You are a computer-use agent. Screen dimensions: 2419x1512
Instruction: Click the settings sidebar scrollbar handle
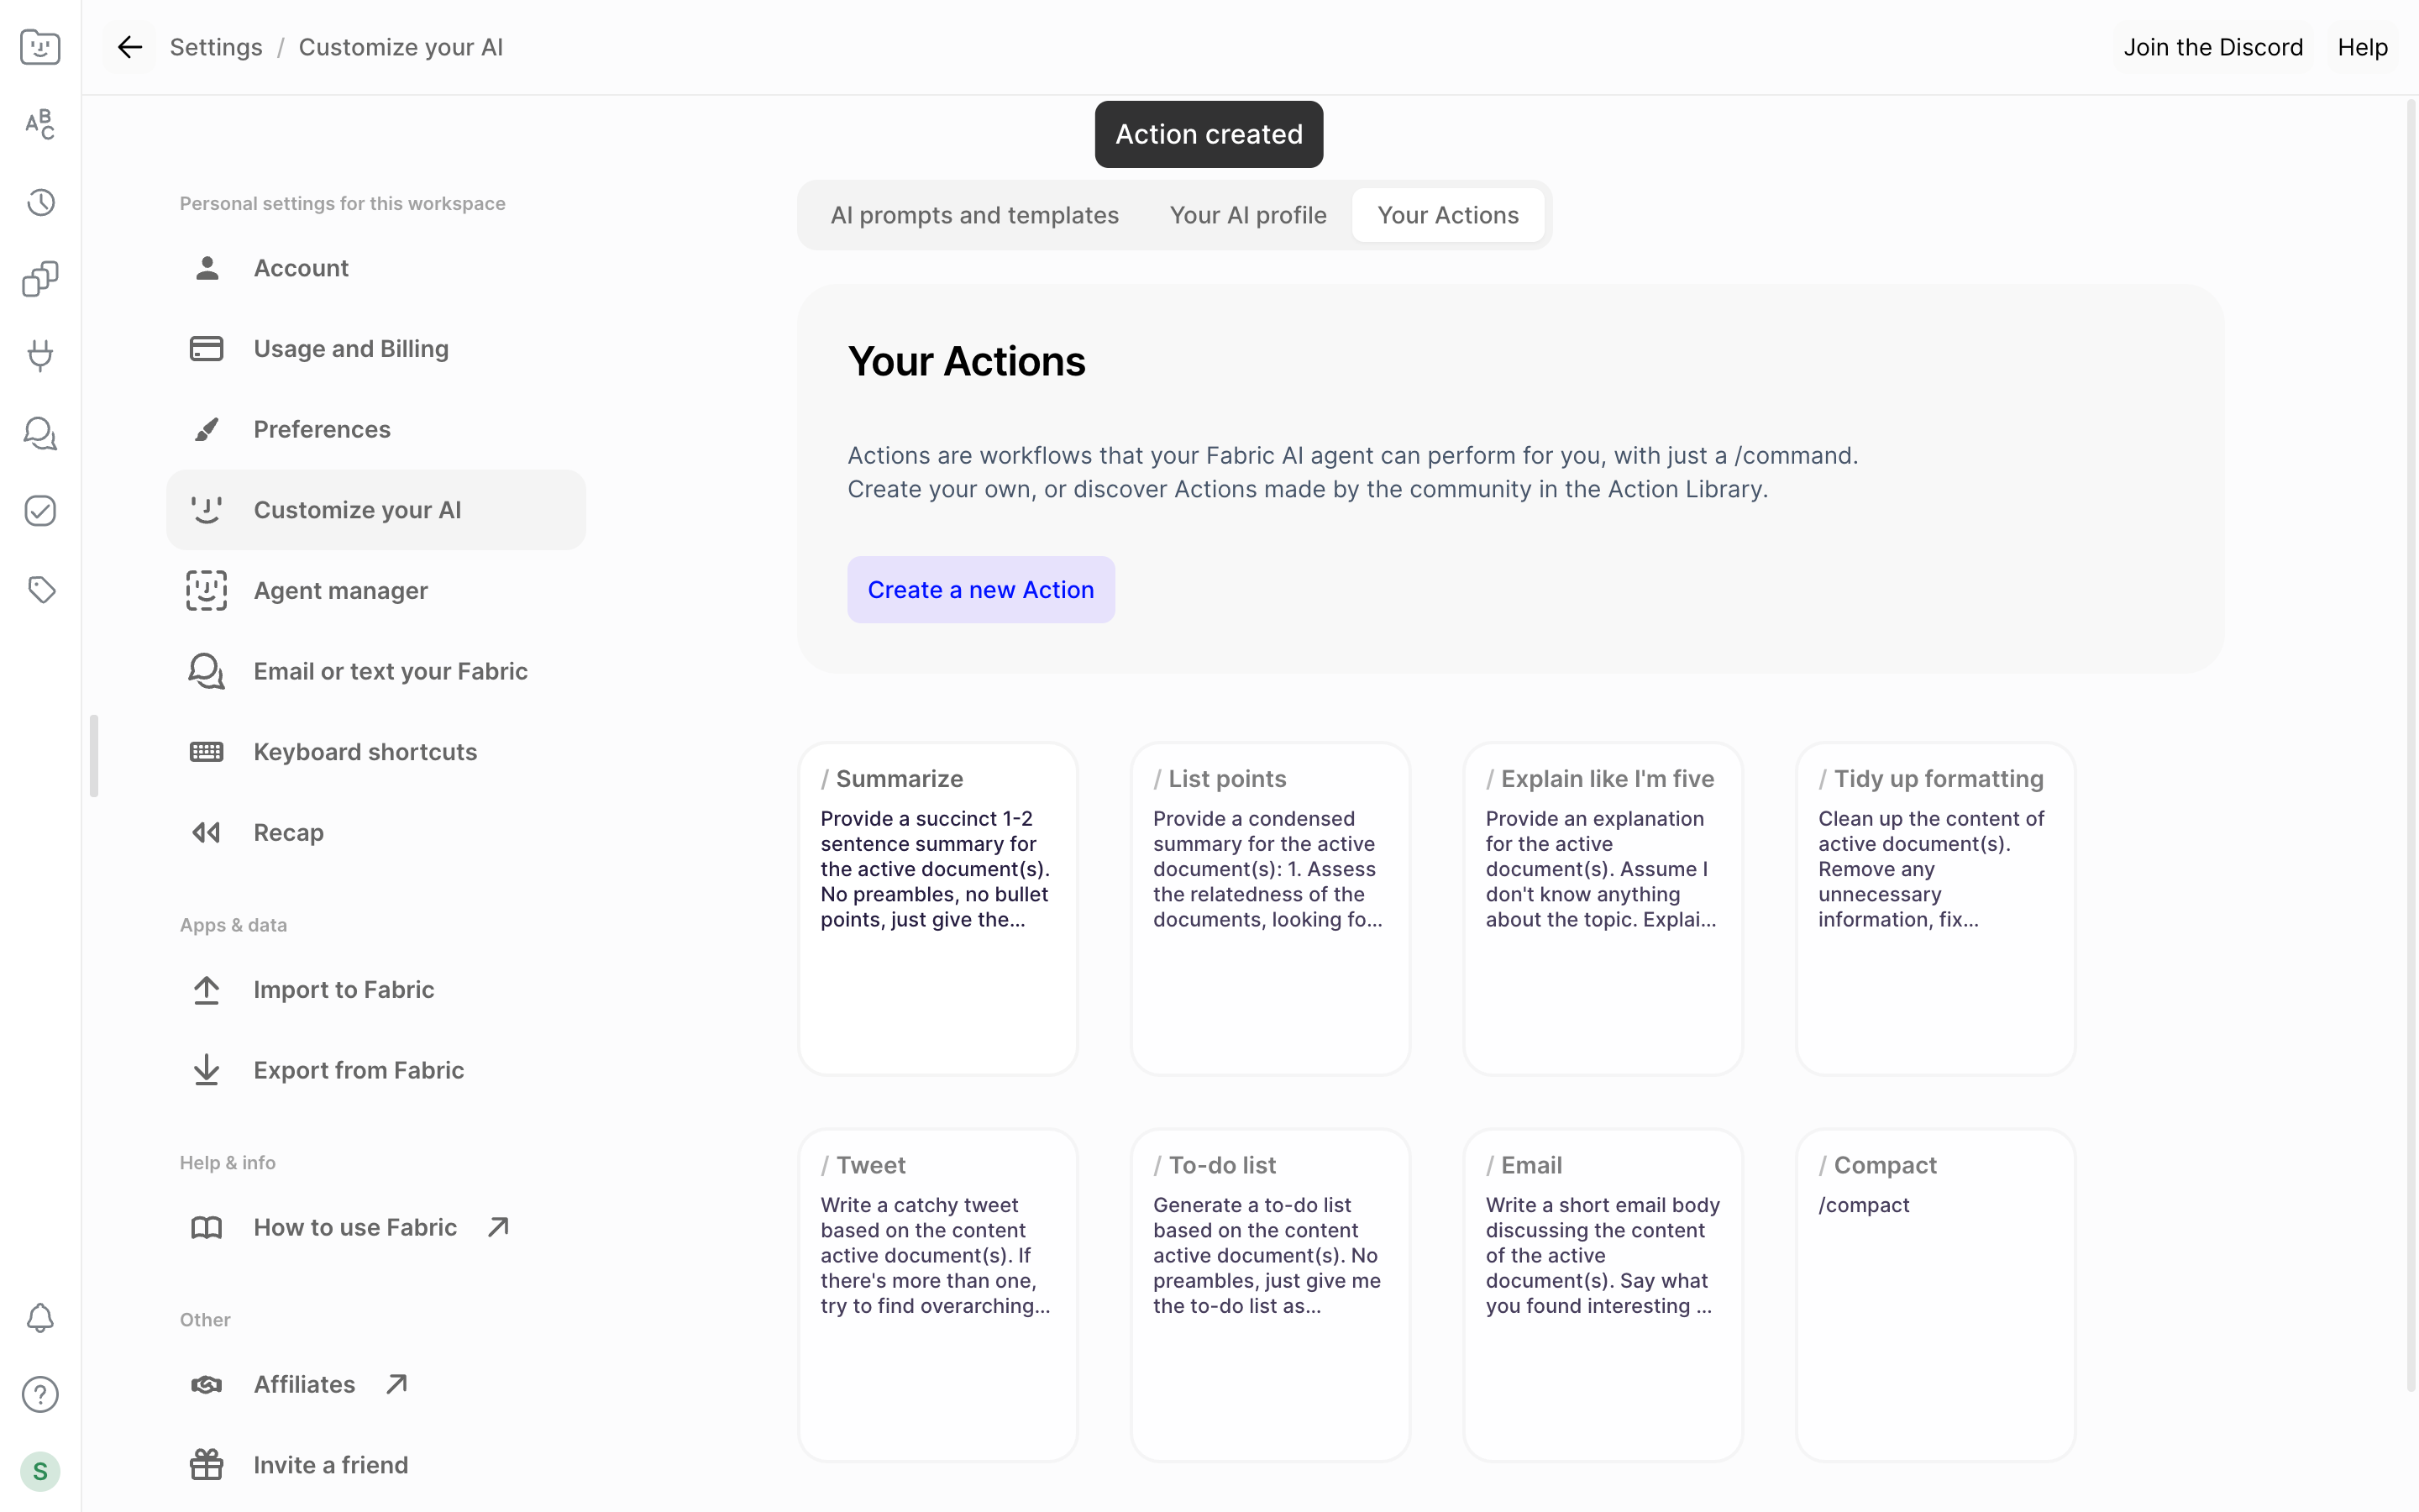(94, 756)
